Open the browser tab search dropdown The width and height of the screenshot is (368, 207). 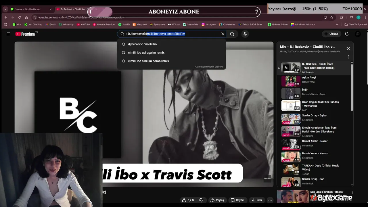click(5, 9)
